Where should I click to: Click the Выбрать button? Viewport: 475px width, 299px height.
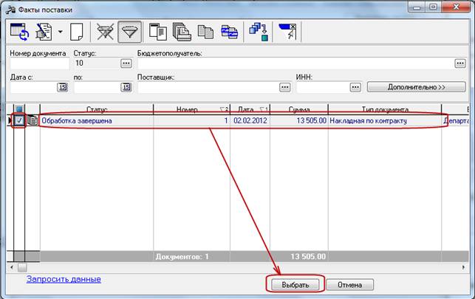click(295, 284)
